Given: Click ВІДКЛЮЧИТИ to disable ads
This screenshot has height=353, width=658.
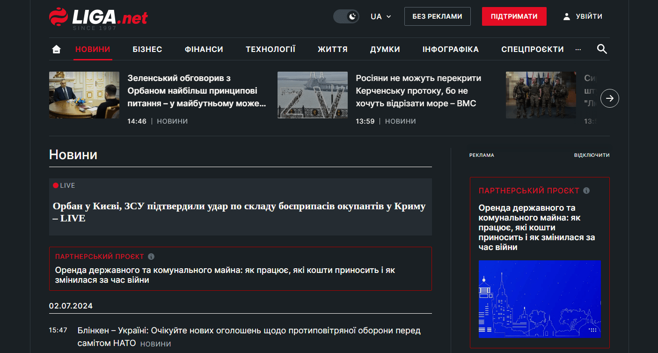Looking at the screenshot, I should coord(592,155).
